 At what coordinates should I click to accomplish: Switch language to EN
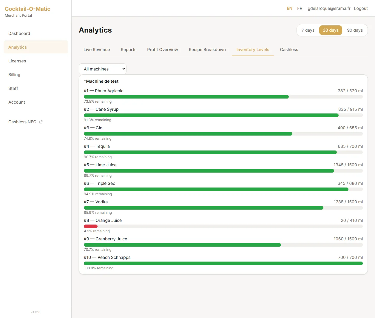point(289,8)
